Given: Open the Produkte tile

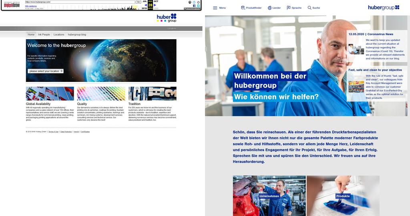Looking at the screenshot, I should (x=343, y=196).
